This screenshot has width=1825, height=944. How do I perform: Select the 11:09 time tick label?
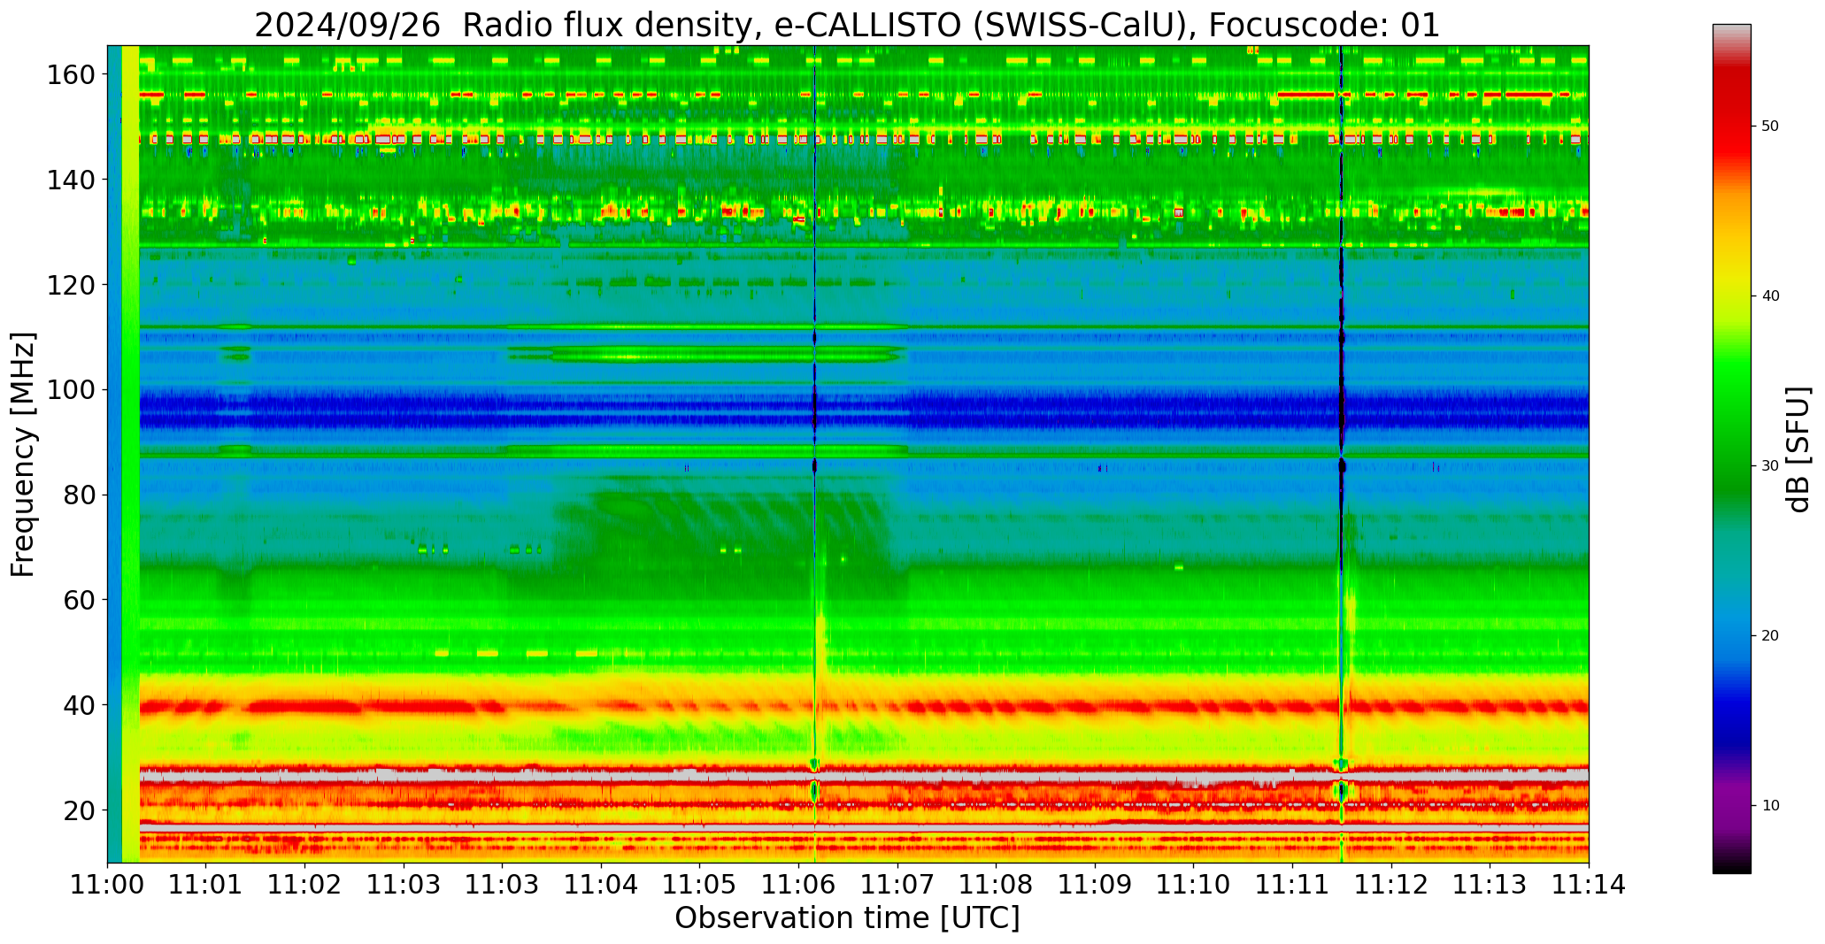click(x=1095, y=885)
